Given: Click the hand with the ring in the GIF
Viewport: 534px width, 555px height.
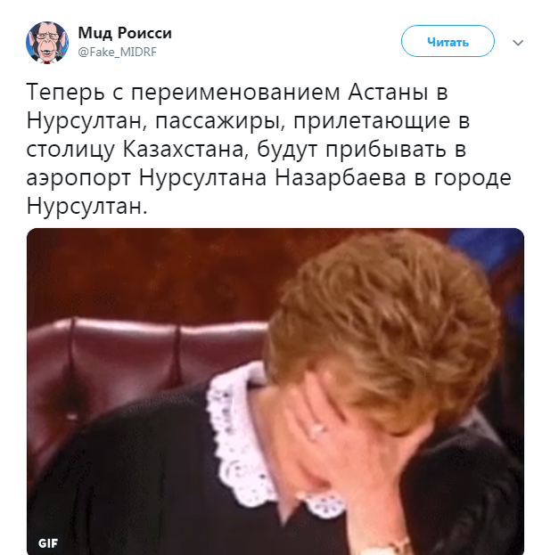Looking at the screenshot, I should 318,425.
